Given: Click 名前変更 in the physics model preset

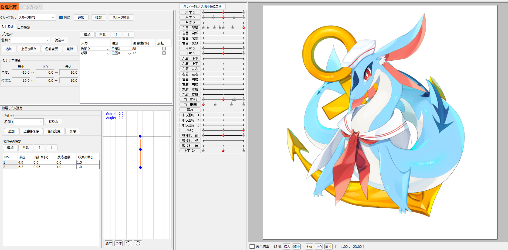Looking at the screenshot, I should (x=54, y=131).
